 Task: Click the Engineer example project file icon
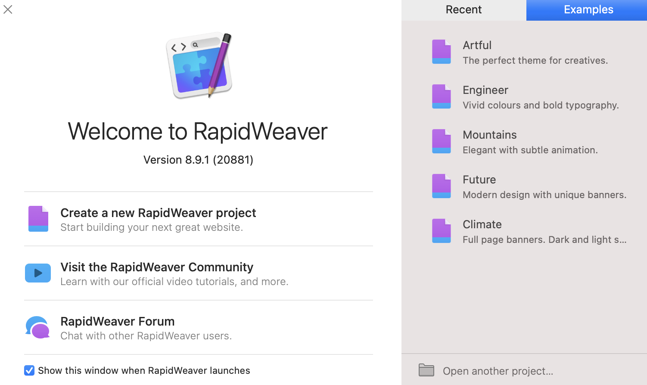tap(442, 96)
